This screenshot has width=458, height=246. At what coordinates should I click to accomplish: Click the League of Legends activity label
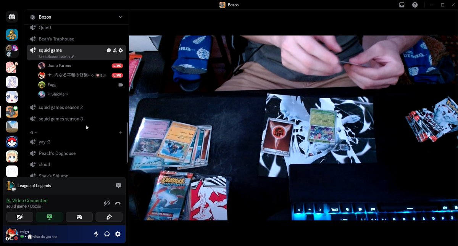(x=34, y=186)
